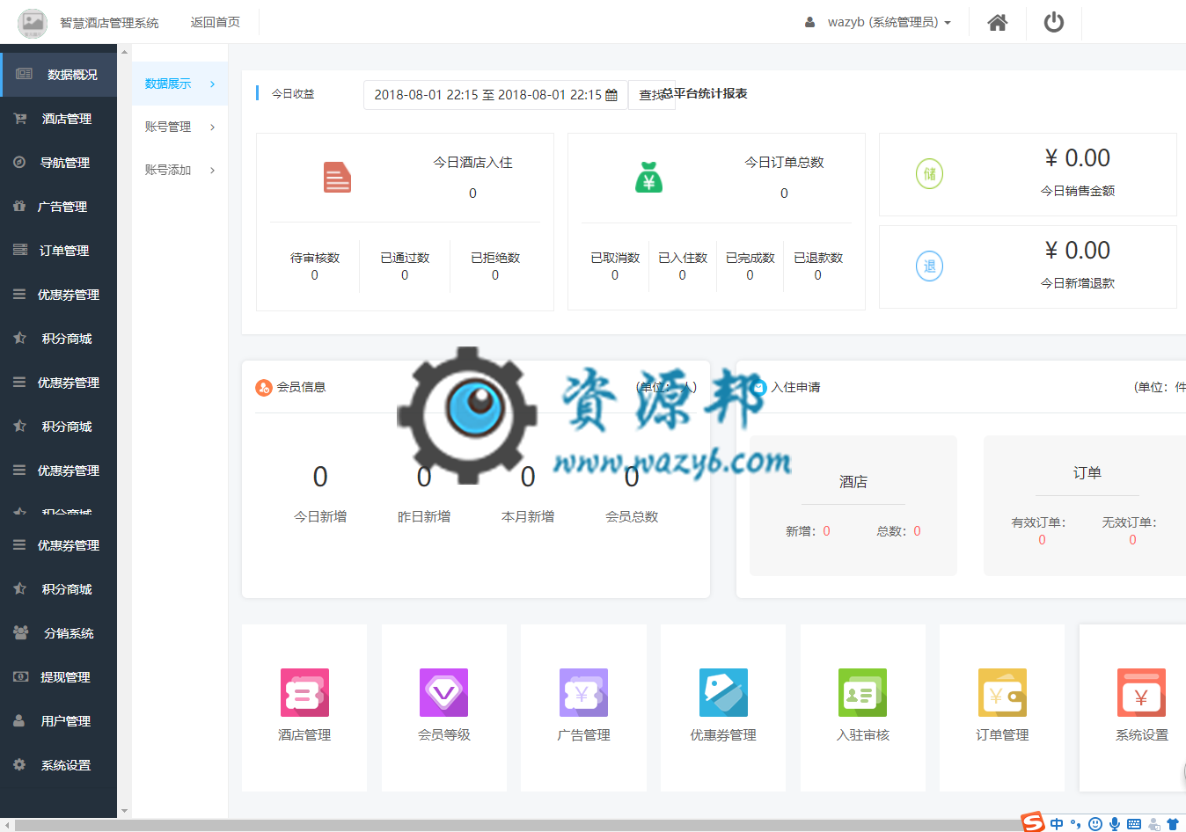This screenshot has width=1186, height=832.
Task: Open the wazyb (系统管理员) user dropdown
Action: coord(877,22)
